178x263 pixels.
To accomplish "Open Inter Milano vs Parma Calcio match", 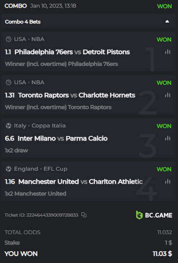I will (63, 138).
